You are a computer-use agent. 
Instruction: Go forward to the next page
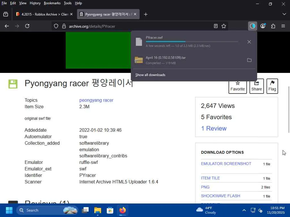[x=17, y=26]
